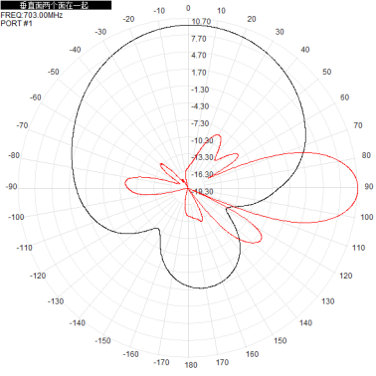Pick the 4.70 radial gain value

[199, 56]
